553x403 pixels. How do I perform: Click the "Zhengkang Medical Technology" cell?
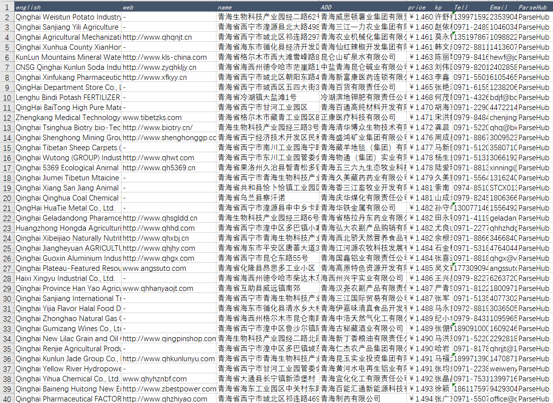coord(68,118)
